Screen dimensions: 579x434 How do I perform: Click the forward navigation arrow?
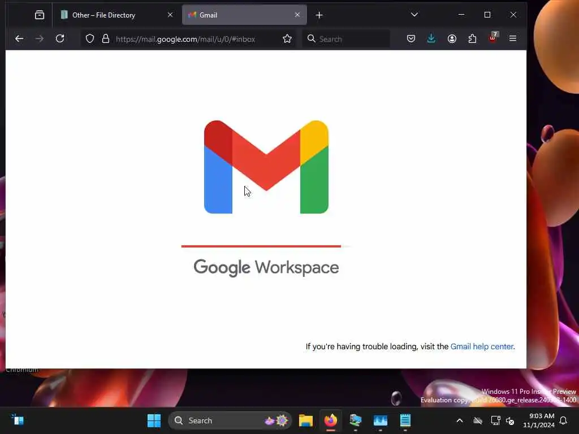coord(39,39)
